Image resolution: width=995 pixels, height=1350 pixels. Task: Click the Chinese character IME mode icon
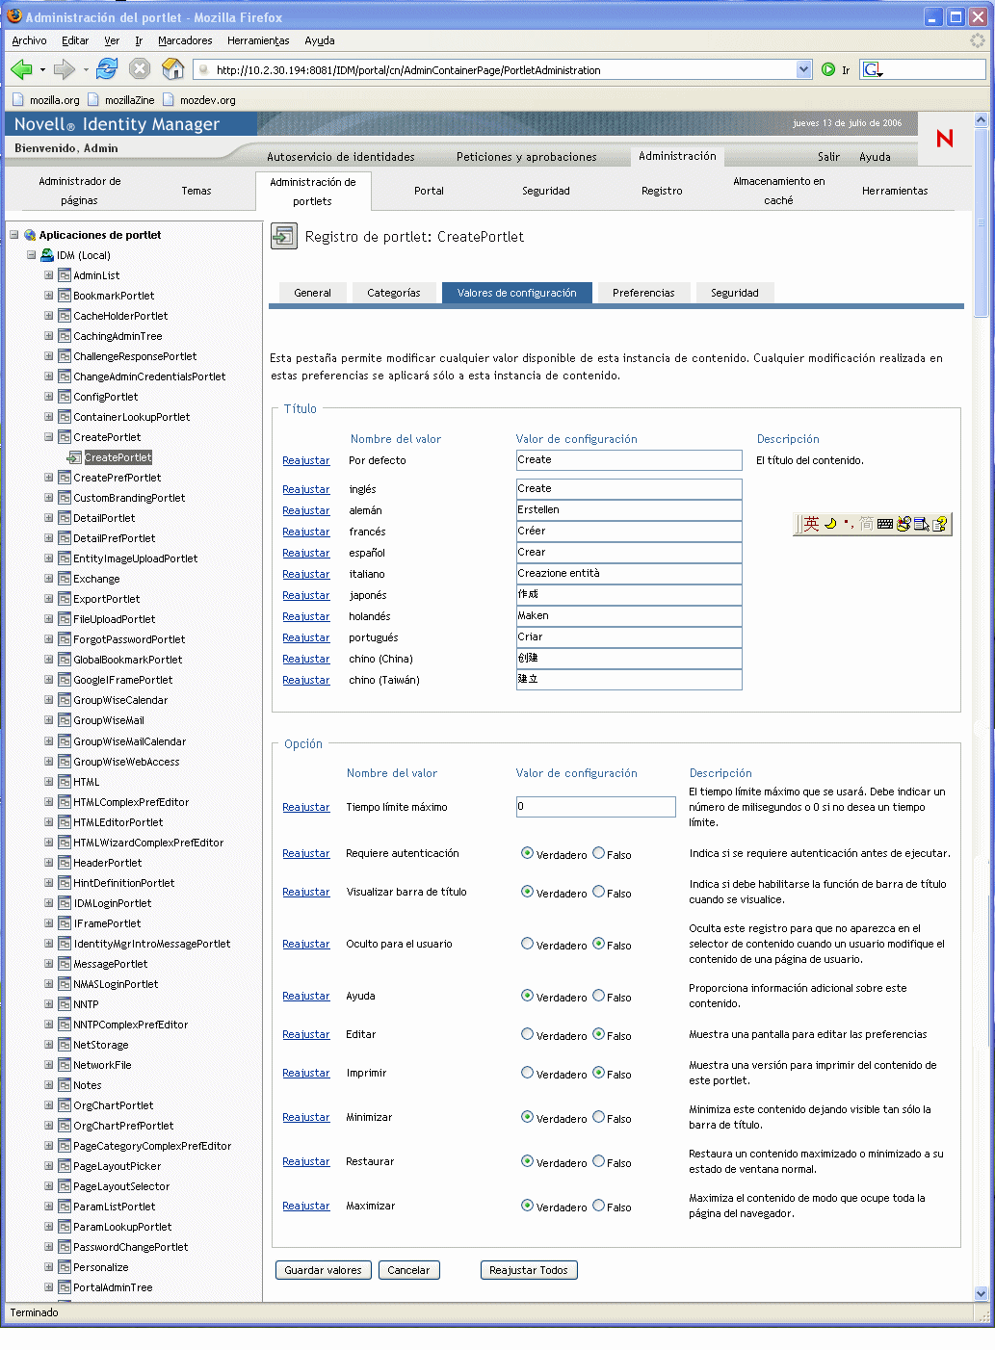tap(811, 524)
